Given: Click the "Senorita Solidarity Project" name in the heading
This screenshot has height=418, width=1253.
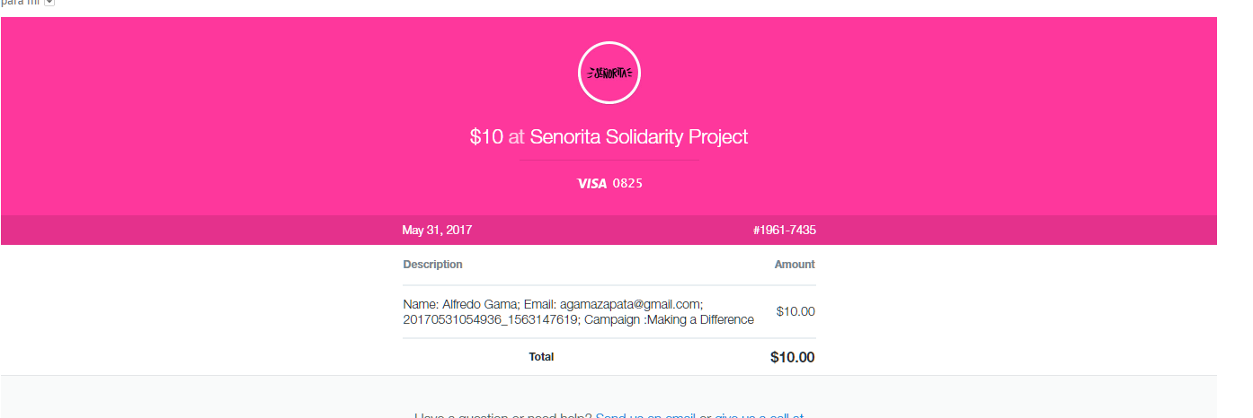Looking at the screenshot, I should tap(639, 137).
